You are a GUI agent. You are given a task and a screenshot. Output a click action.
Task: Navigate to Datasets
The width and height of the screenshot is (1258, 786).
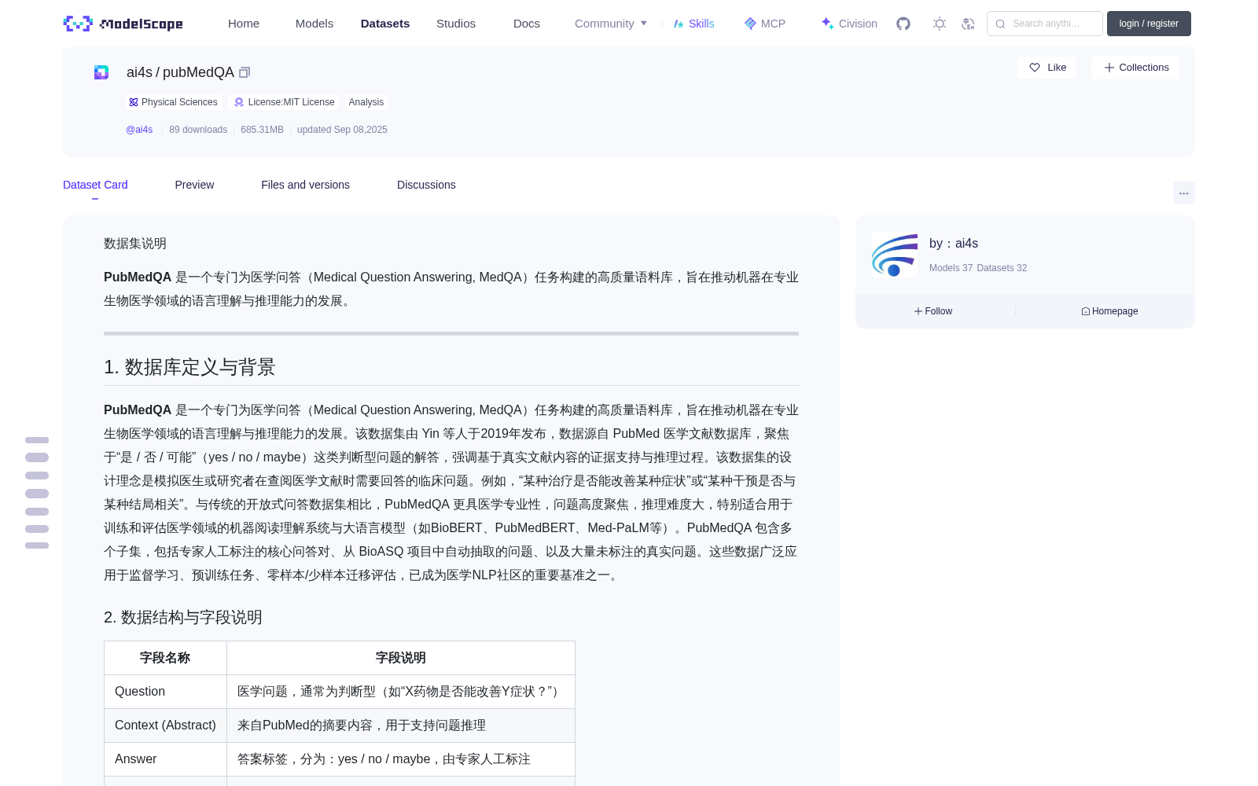pyautogui.click(x=385, y=24)
